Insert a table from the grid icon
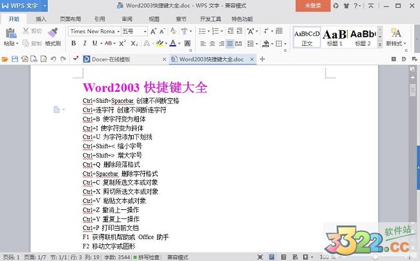 279,31
